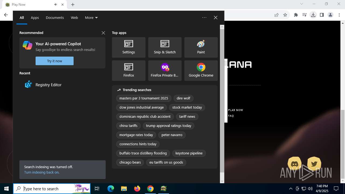
Task: Select the Documents search tab
Action: 55,18
